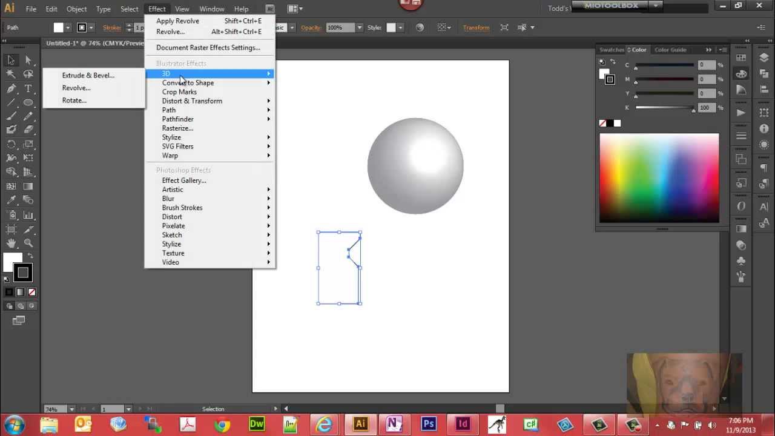Screen dimensions: 775x436
Task: Choose Draw Behind drawing mode
Action: pyautogui.click(x=19, y=306)
